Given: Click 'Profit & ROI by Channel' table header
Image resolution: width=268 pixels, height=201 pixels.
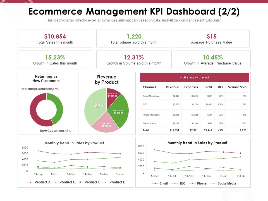Looking at the screenshot, I should pos(195,77).
